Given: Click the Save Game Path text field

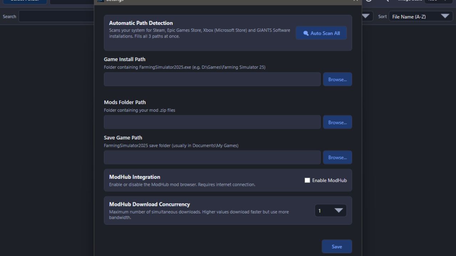Looking at the screenshot, I should coord(212,157).
